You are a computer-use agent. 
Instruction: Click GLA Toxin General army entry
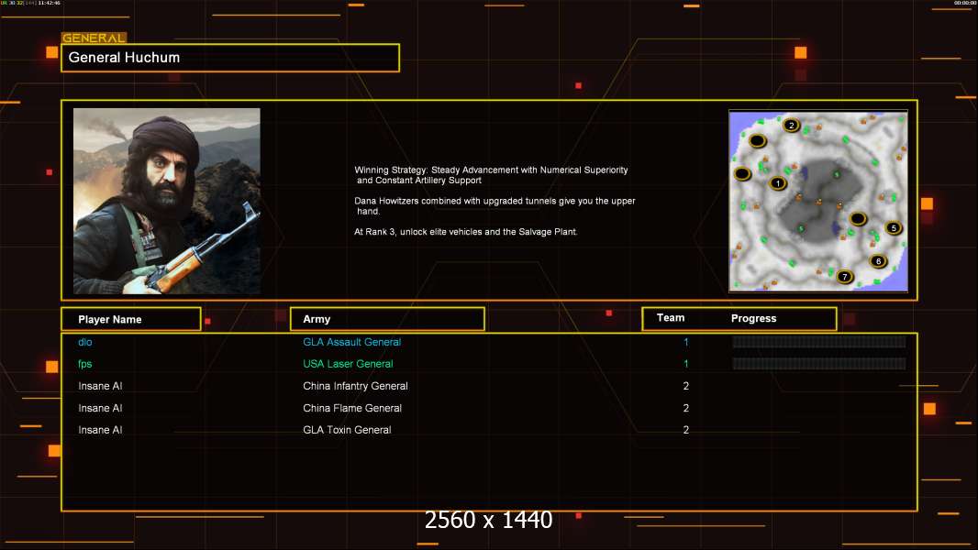coord(347,430)
